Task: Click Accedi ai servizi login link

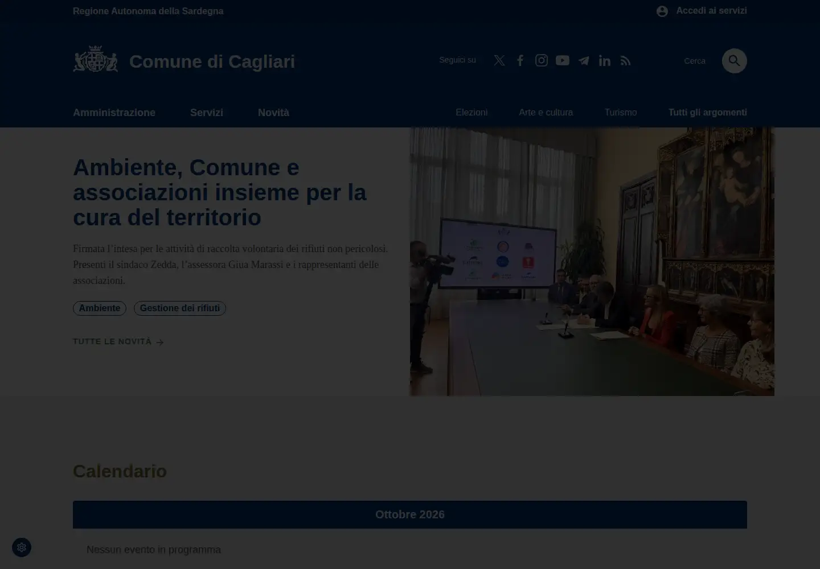Action: coord(712,11)
